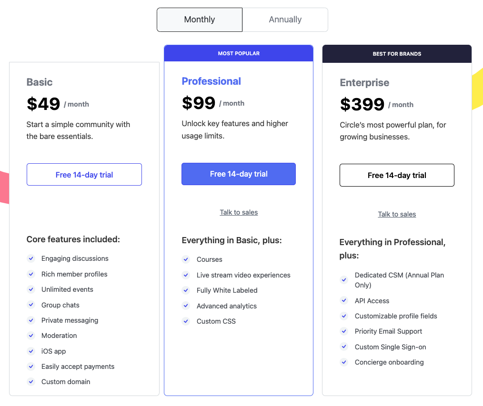Select the Professional plan heading
Viewport: 483px width, 406px height.
(x=211, y=81)
